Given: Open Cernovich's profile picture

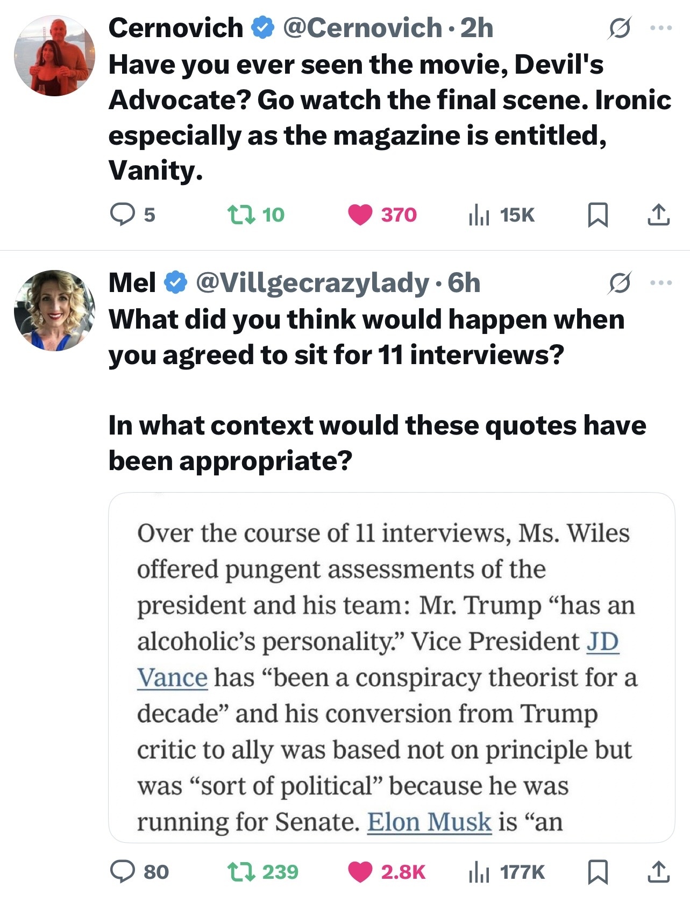Looking at the screenshot, I should click(54, 56).
